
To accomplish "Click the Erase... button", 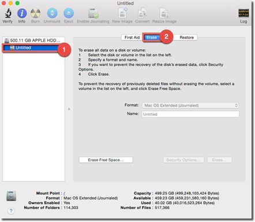I will pyautogui.click(x=219, y=160).
